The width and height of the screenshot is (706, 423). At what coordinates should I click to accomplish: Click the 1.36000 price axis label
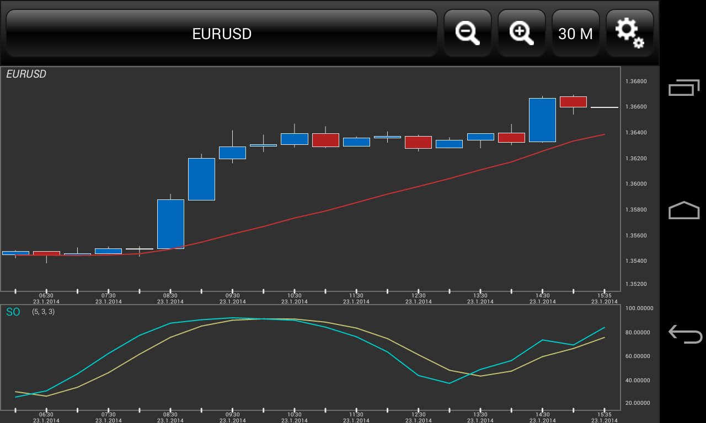(636, 184)
